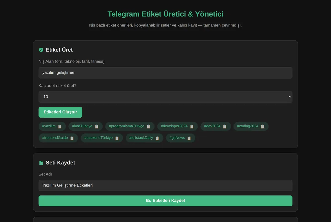Click the Kaç adet etiket üret? label

click(58, 86)
